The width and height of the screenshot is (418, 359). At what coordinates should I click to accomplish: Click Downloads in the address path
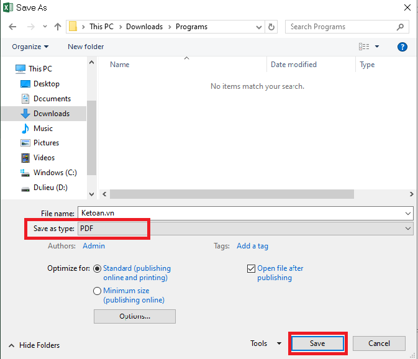pyautogui.click(x=144, y=27)
